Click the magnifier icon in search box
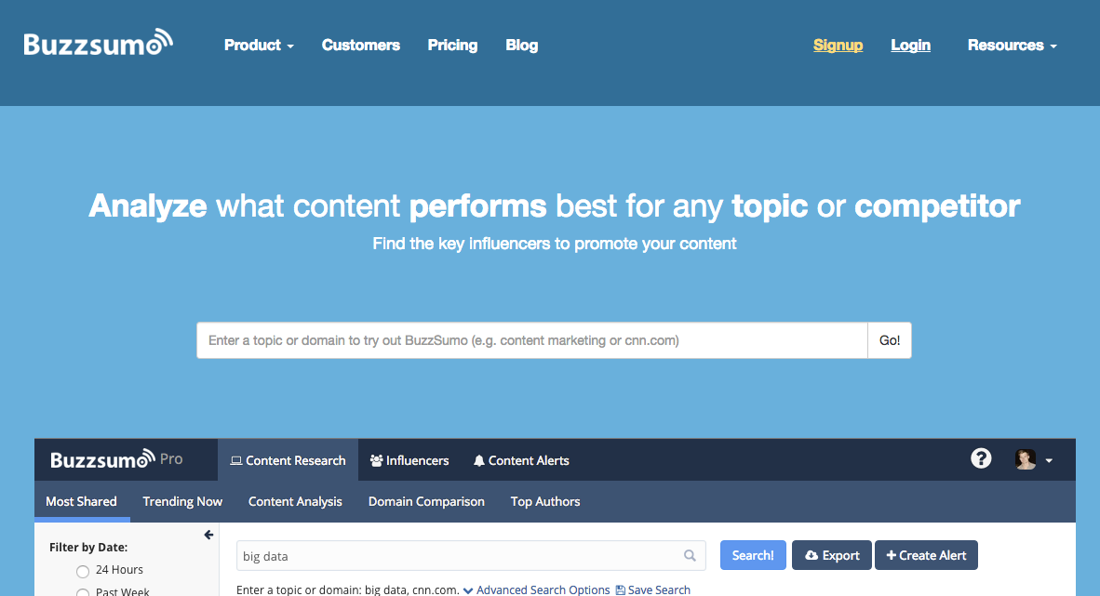The width and height of the screenshot is (1100, 596). (x=690, y=555)
